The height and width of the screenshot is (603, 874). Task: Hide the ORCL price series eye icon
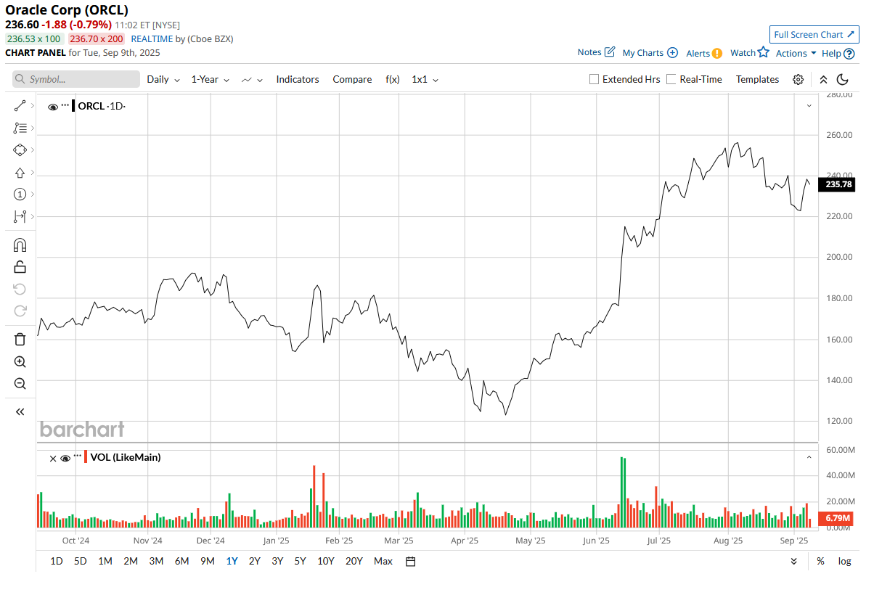tap(52, 107)
